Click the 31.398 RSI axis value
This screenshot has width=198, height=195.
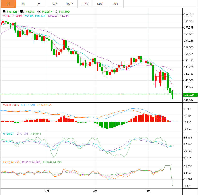pyautogui.click(x=188, y=179)
